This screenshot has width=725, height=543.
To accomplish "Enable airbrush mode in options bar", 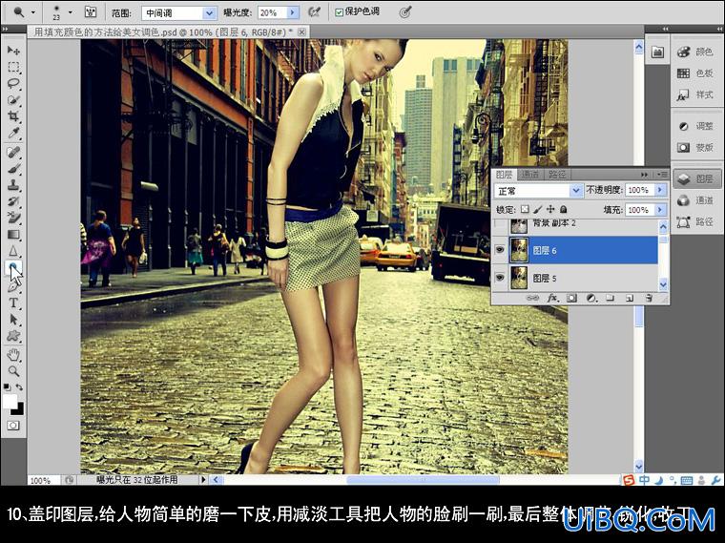I will click(315, 12).
